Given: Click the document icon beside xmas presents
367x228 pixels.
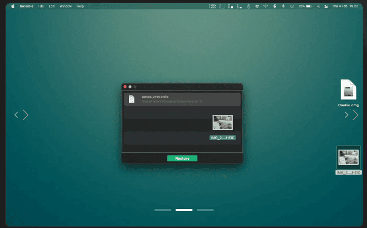Looking at the screenshot, I should pyautogui.click(x=132, y=99).
